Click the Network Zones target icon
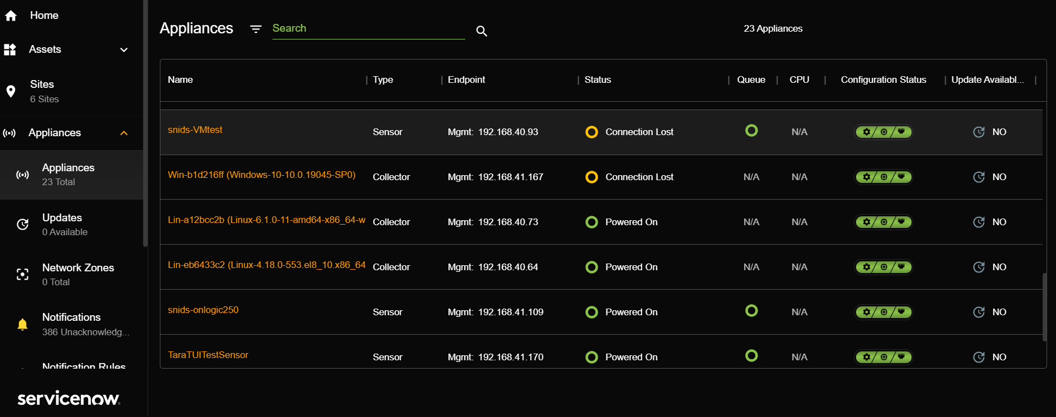This screenshot has height=417, width=1056. [22, 274]
